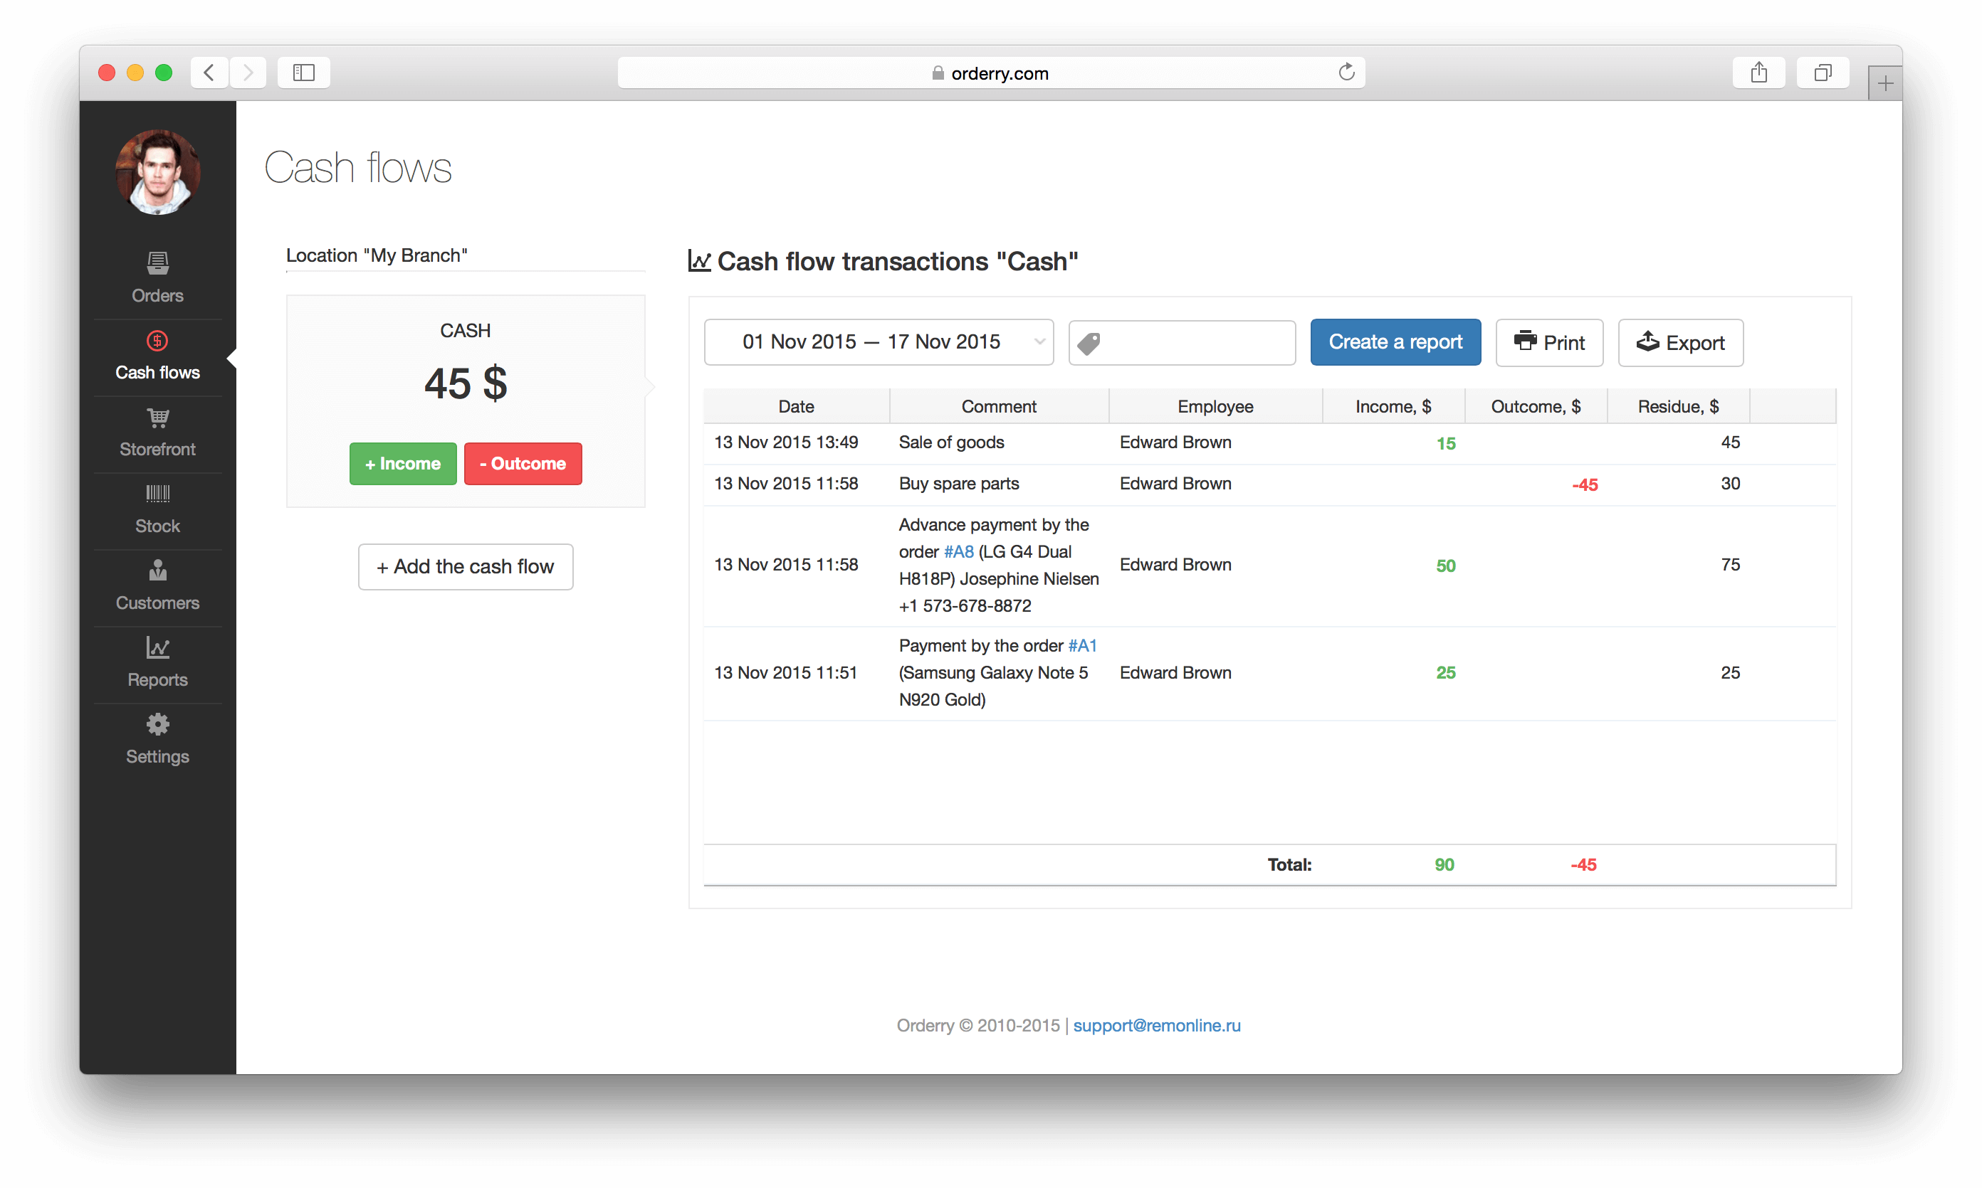Navigate to Customers menu entry

(157, 602)
